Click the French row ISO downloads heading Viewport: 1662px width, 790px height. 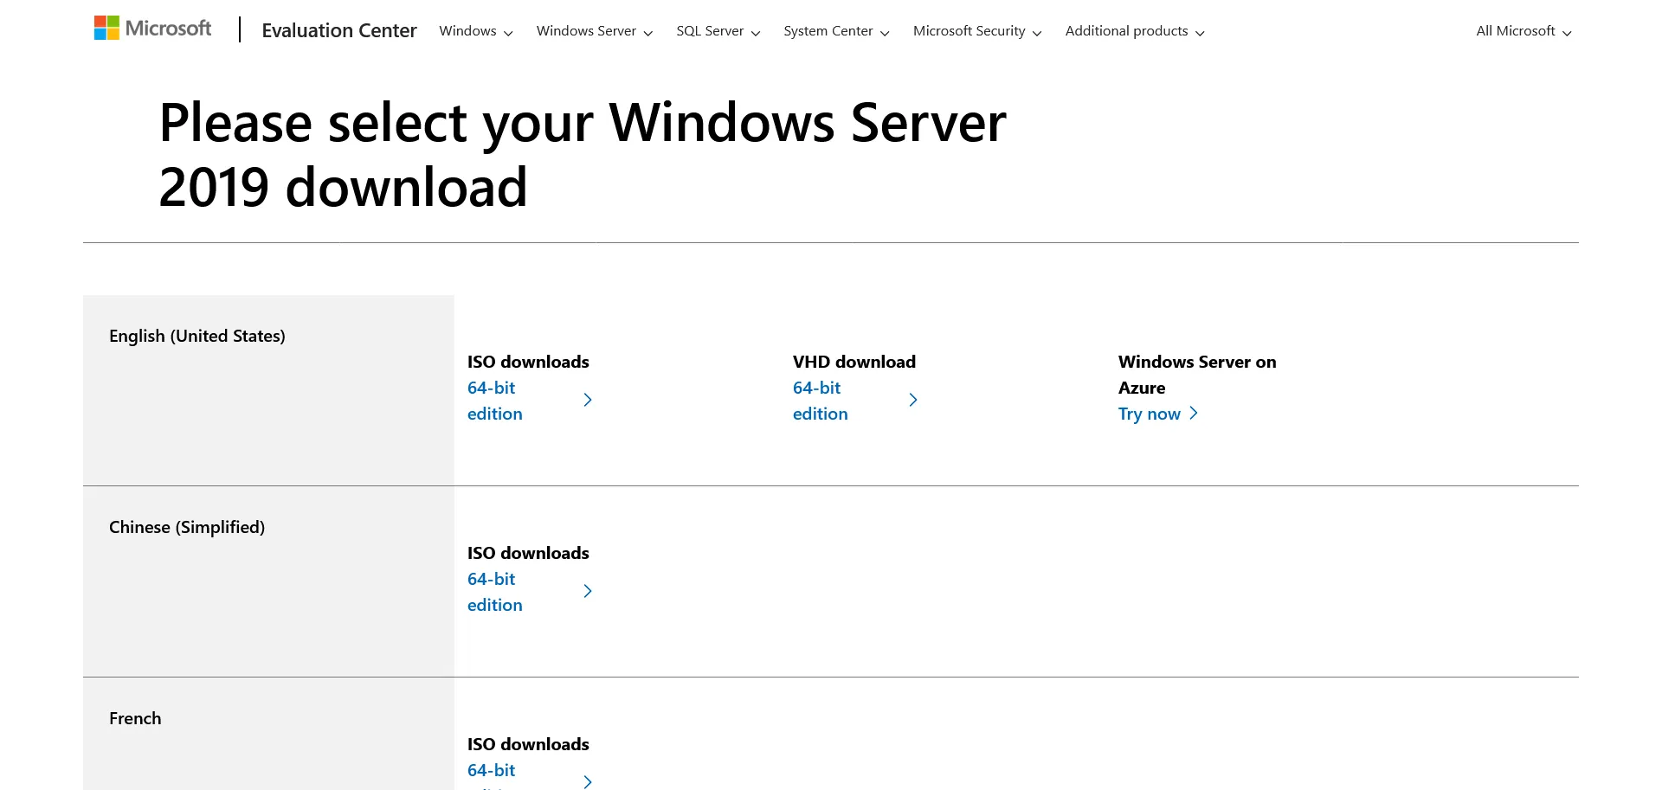[x=528, y=744]
